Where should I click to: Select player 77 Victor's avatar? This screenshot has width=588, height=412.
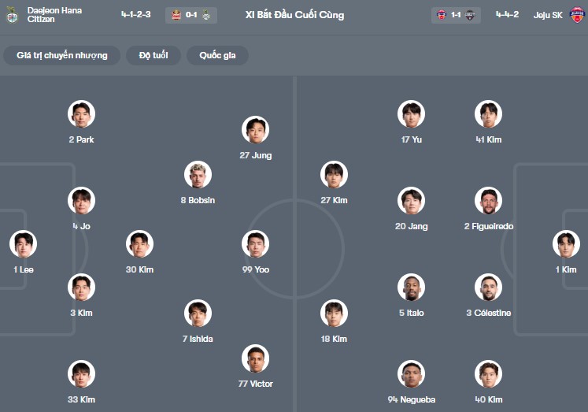(255, 358)
